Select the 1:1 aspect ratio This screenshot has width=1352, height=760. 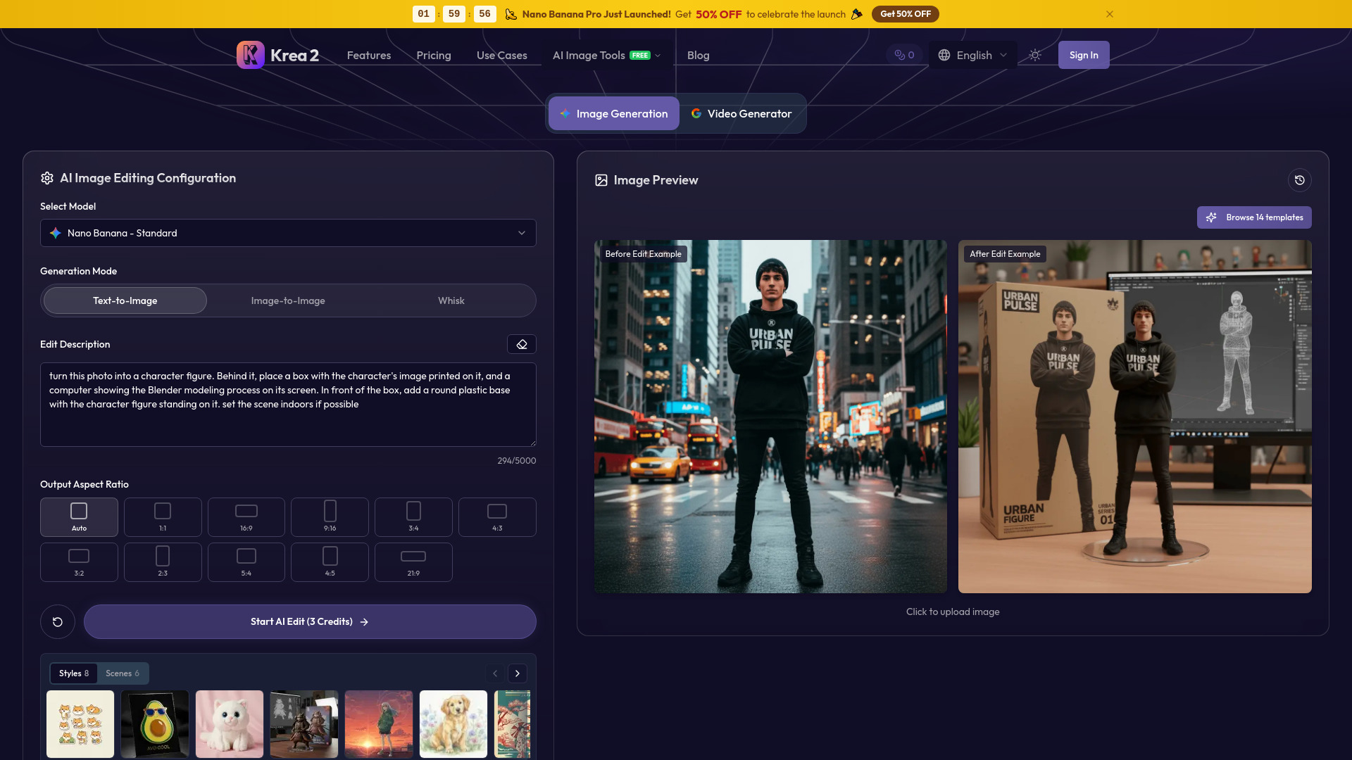(x=163, y=517)
